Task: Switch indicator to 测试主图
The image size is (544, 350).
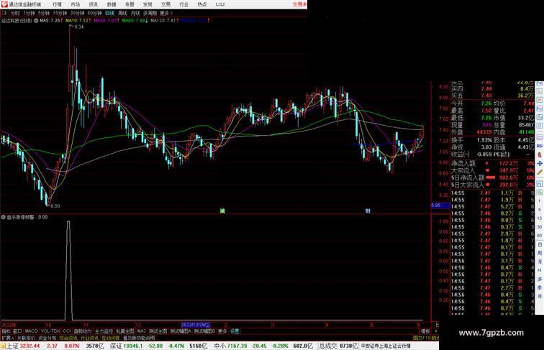Action: pos(158,331)
